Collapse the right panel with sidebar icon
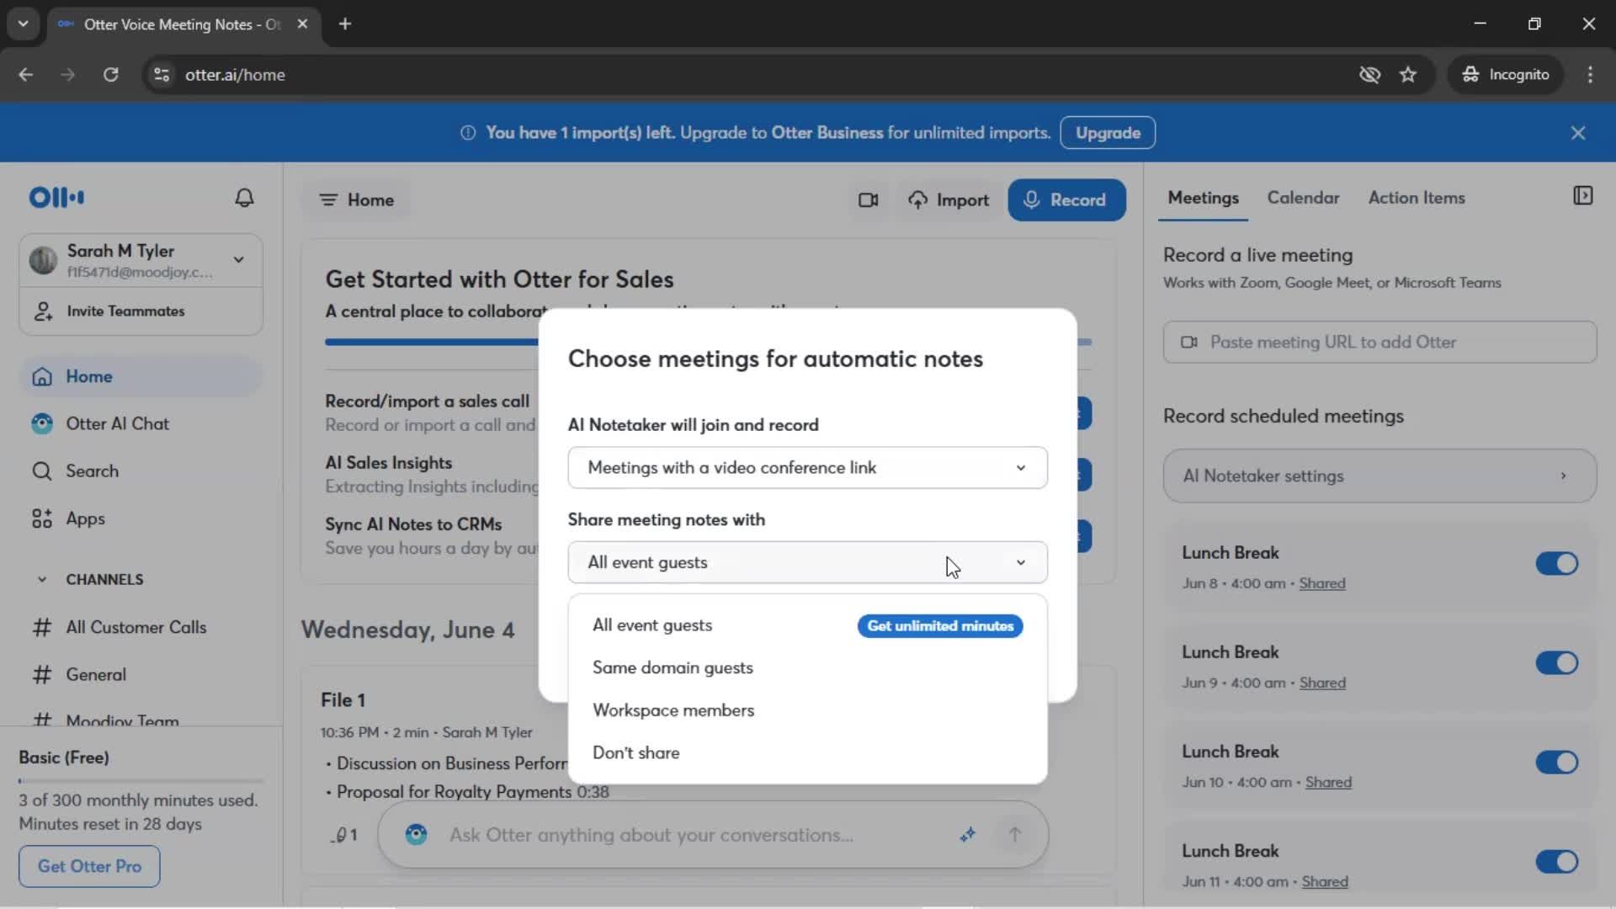1616x909 pixels. coord(1582,196)
